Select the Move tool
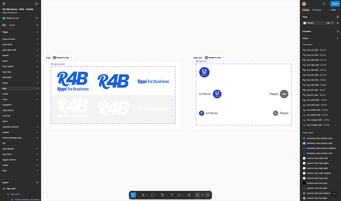 pyautogui.click(x=133, y=195)
